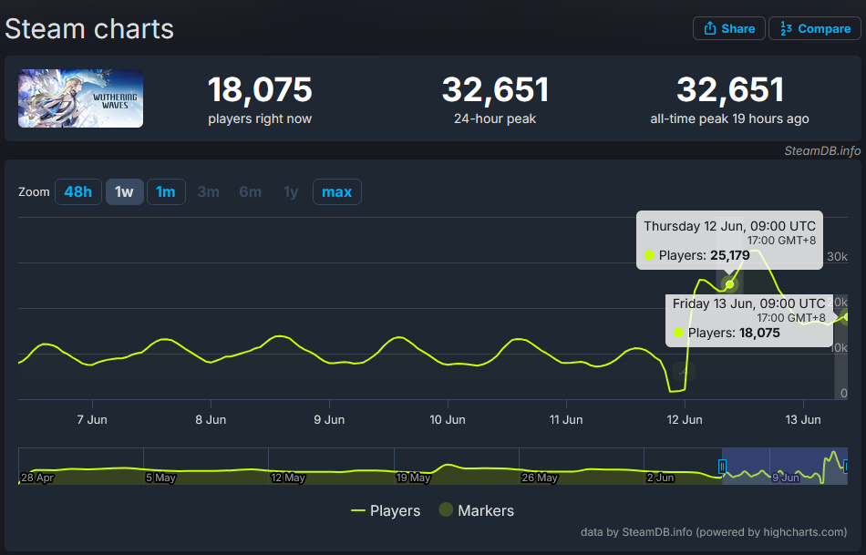Click the Share button
Image resolution: width=866 pixels, height=555 pixels.
(x=729, y=29)
